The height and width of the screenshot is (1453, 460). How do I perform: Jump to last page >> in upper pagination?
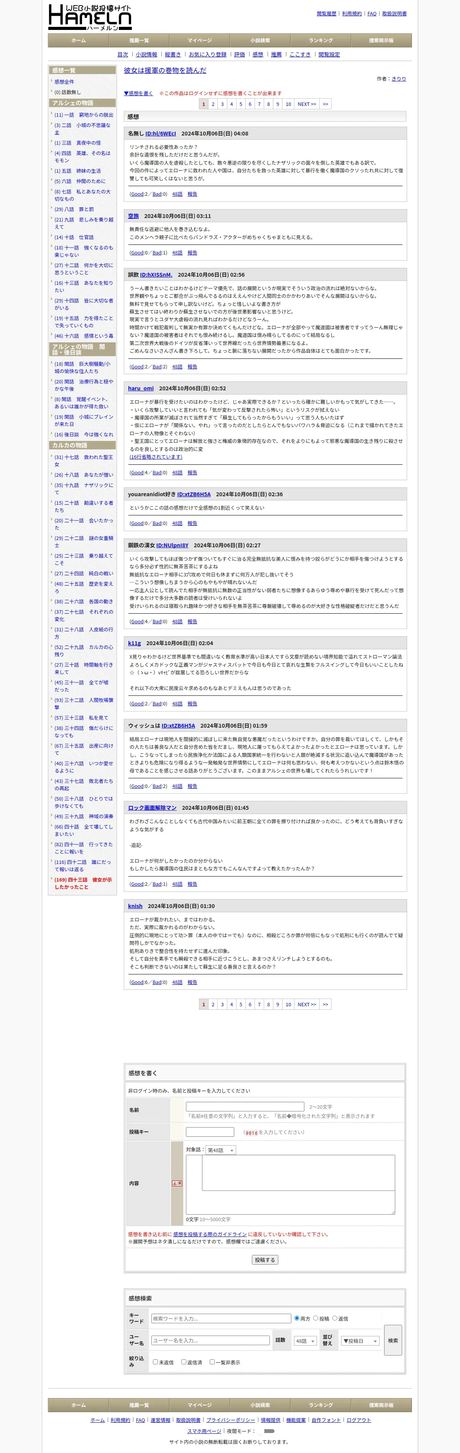[x=325, y=104]
